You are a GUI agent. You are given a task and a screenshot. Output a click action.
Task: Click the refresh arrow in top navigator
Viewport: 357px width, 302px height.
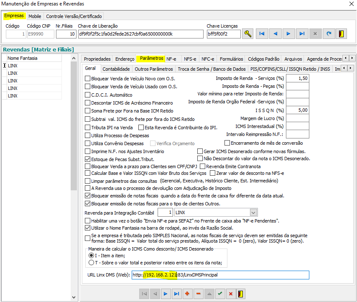click(329, 34)
